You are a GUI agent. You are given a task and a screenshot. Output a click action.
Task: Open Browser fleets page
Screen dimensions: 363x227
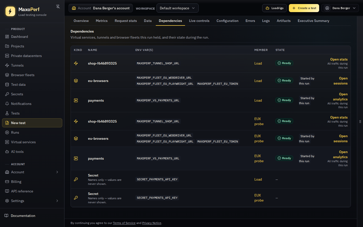pyautogui.click(x=32, y=75)
